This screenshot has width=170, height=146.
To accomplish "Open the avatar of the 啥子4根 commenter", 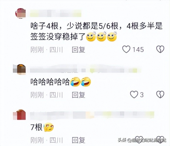I will point(21,13).
